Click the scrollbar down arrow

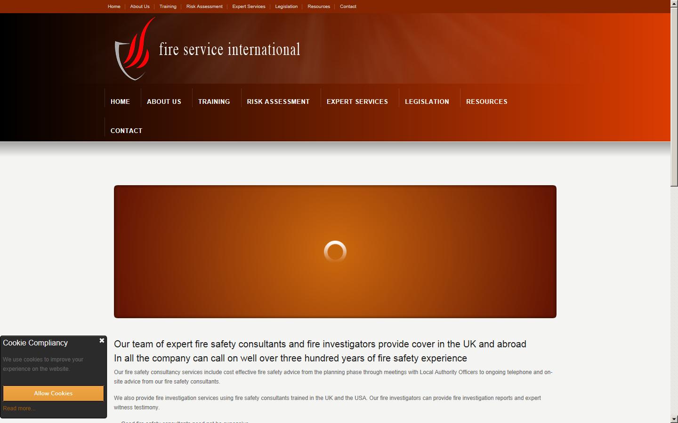(x=674, y=419)
